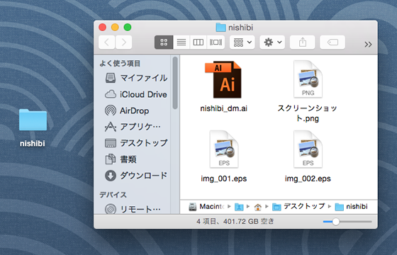Open デスクトップ in the sidebar

coord(136,143)
